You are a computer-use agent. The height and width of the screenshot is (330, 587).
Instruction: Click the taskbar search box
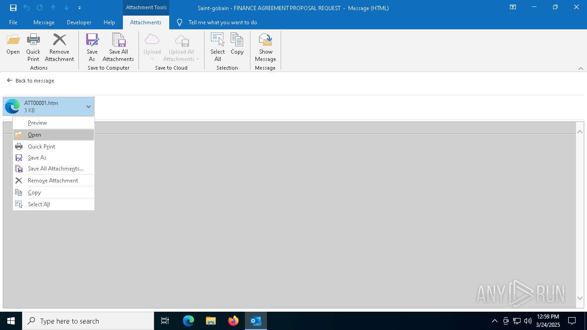point(88,321)
